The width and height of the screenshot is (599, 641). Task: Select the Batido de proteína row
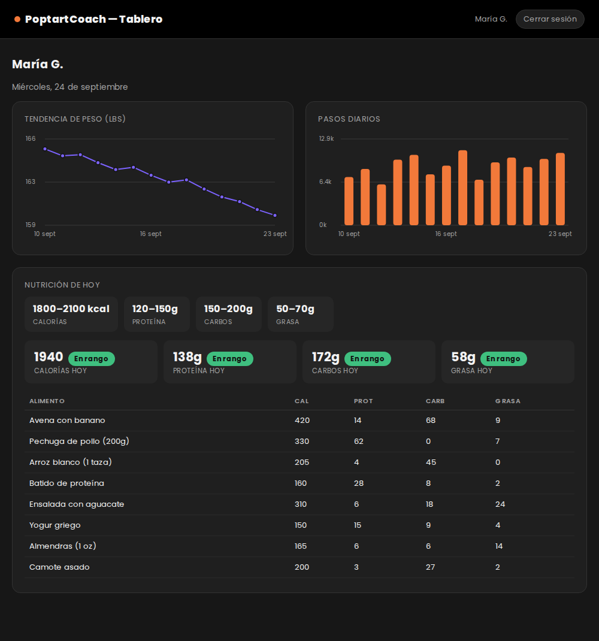[299, 483]
